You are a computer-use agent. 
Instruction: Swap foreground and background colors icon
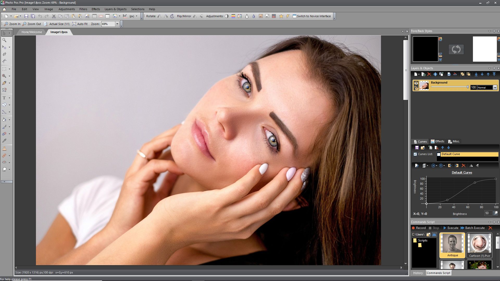(x=456, y=49)
